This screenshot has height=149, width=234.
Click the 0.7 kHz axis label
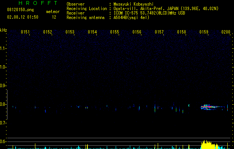pyautogui.click(x=3, y=123)
